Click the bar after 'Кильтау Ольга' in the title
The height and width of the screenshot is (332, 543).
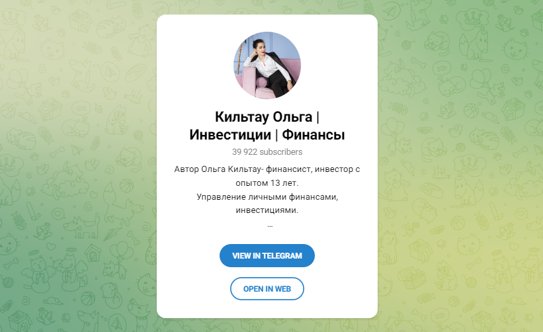317,117
